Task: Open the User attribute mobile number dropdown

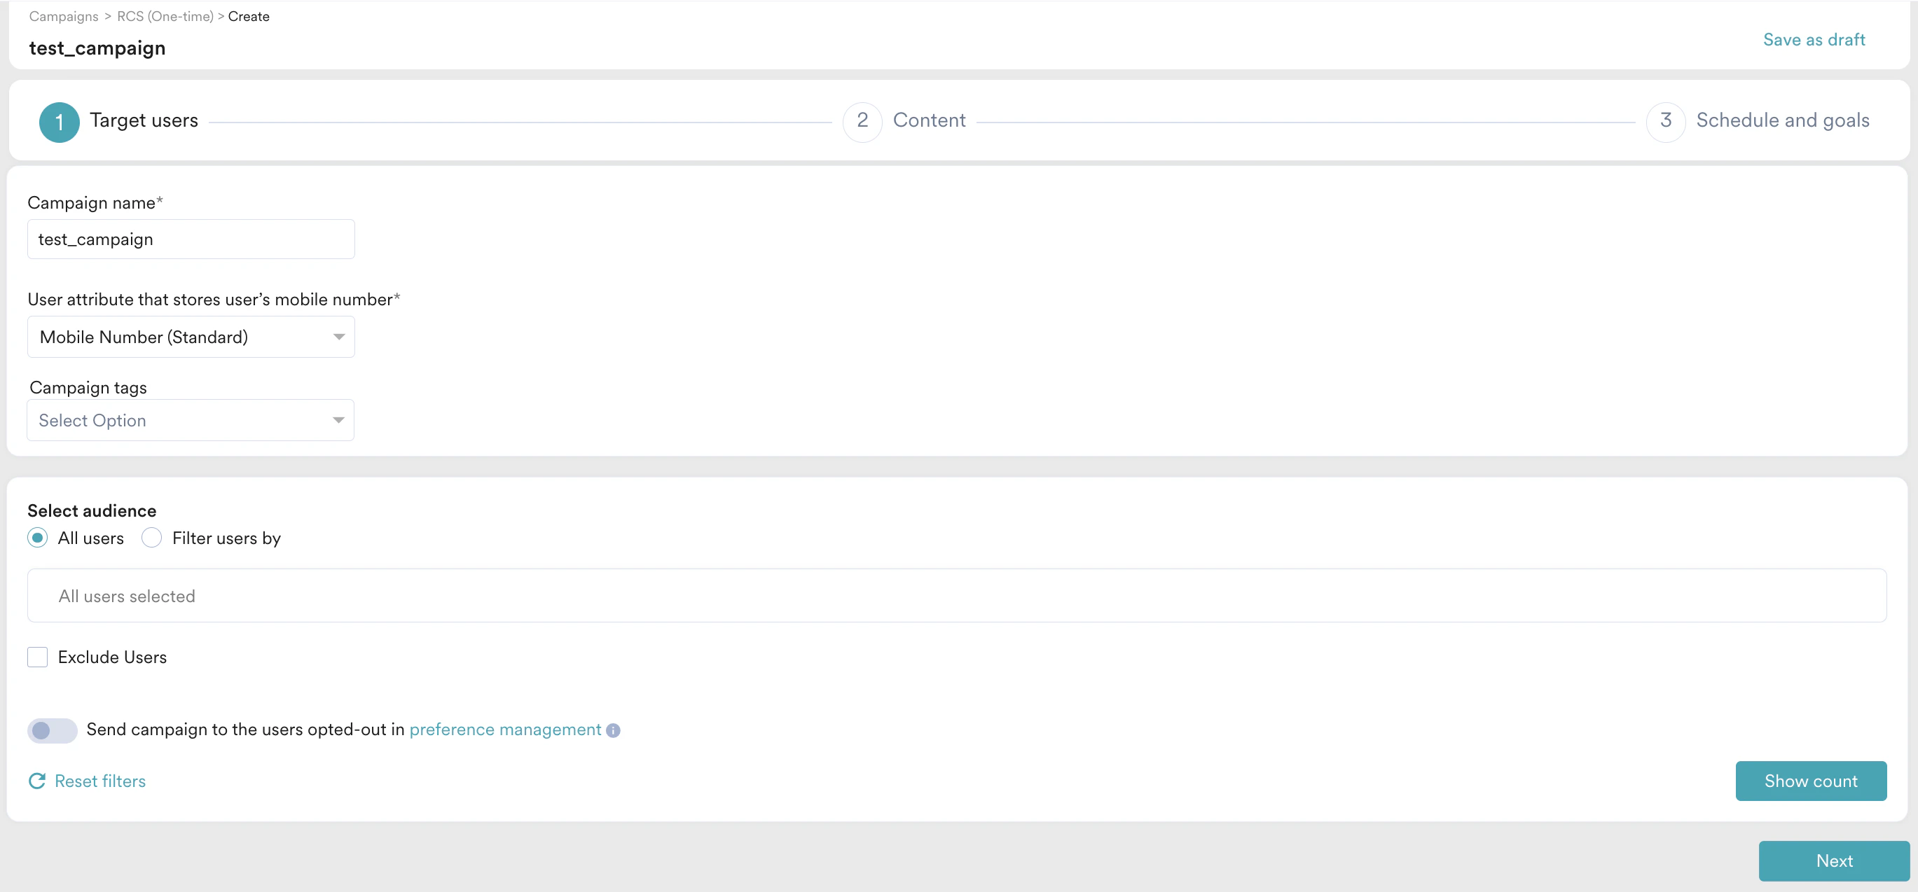Action: point(191,337)
